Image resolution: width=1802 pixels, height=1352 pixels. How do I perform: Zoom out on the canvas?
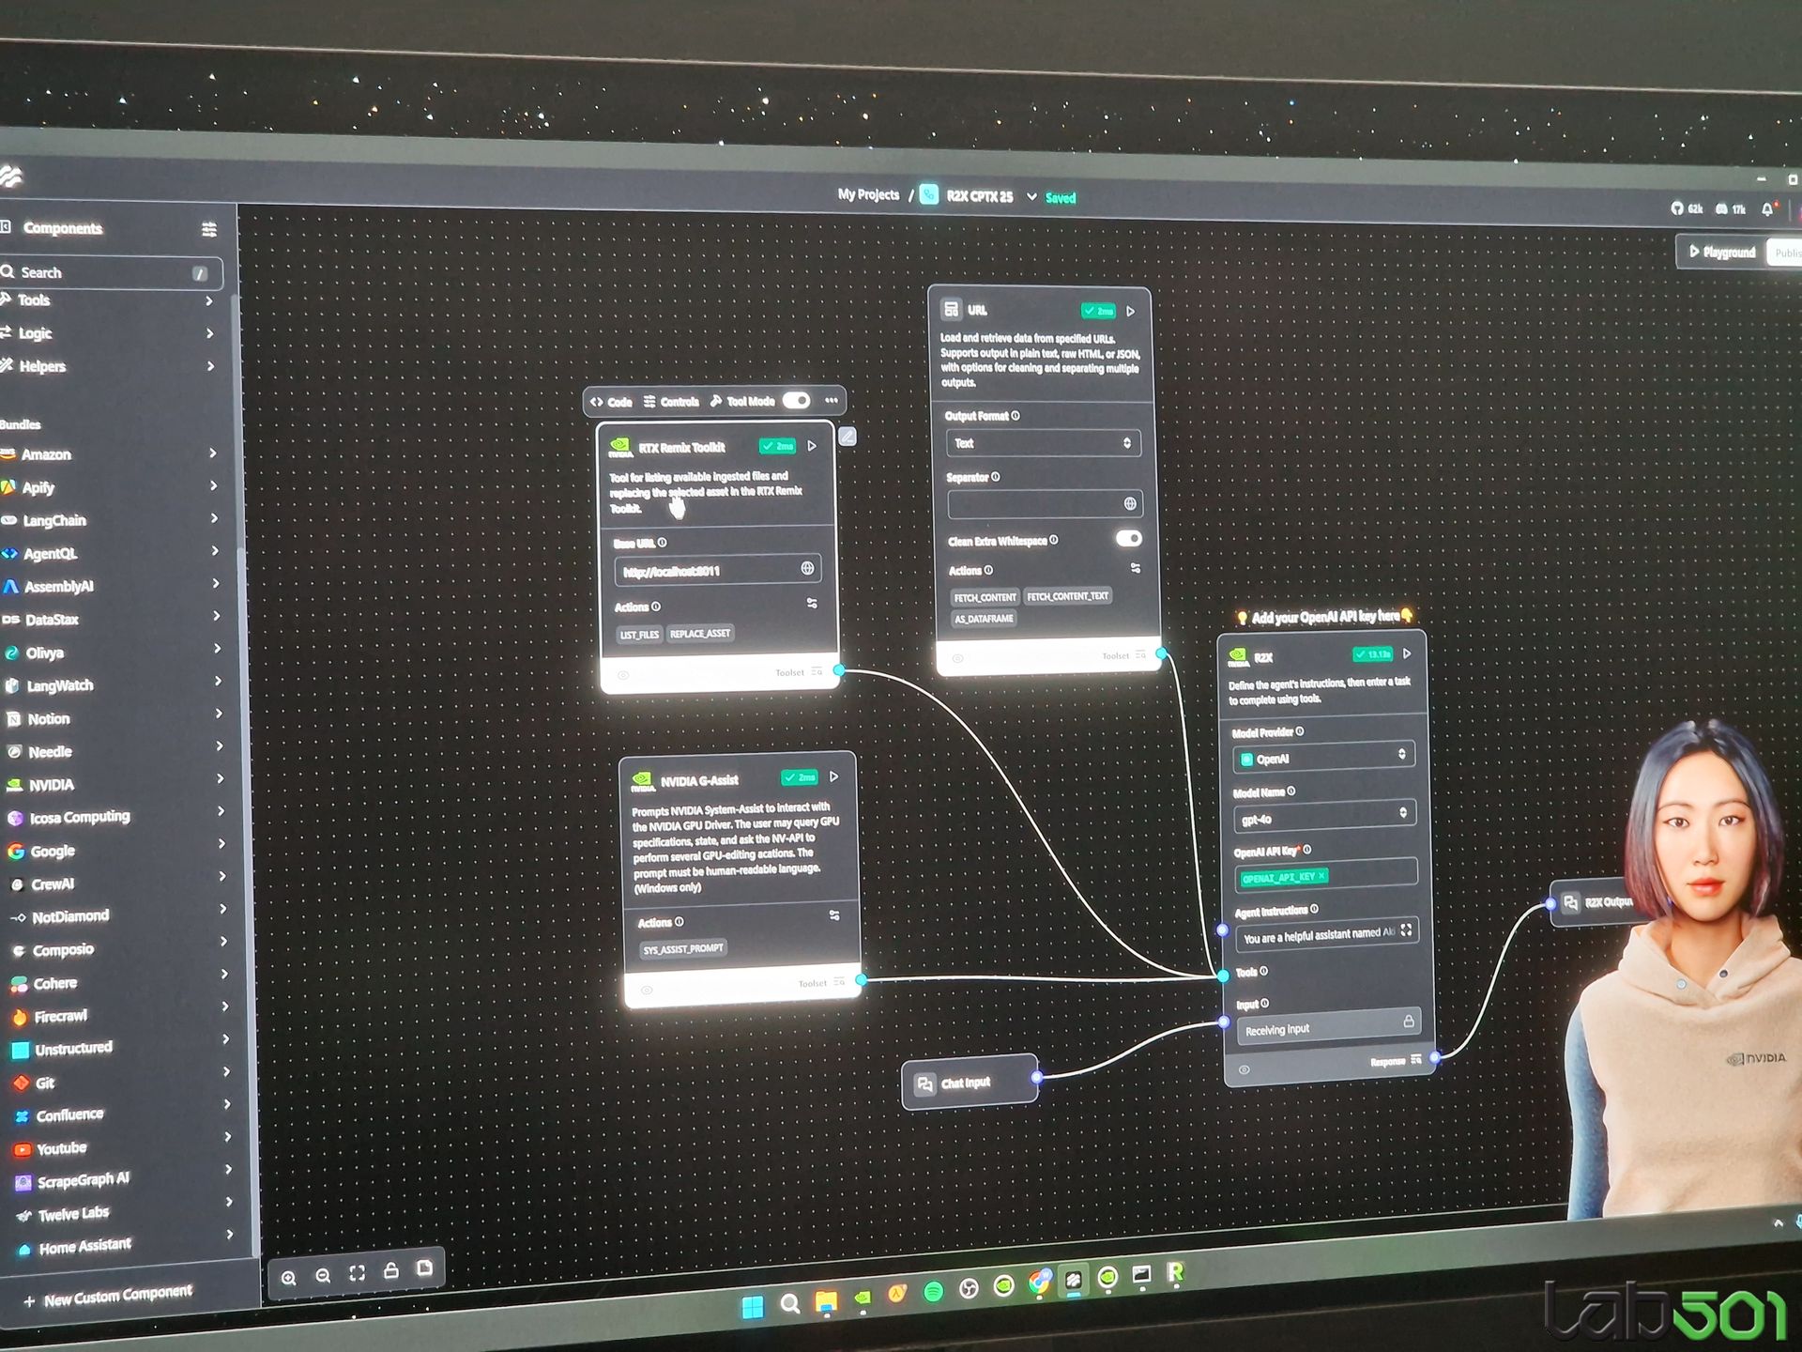tap(323, 1276)
